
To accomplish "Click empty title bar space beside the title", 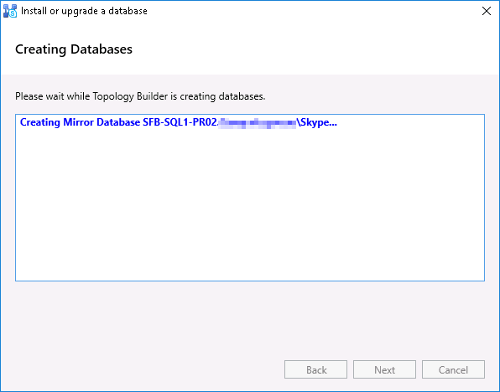I will click(312, 11).
